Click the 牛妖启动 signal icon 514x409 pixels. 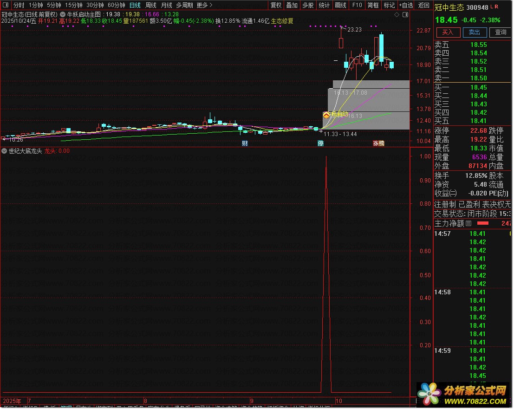326,115
